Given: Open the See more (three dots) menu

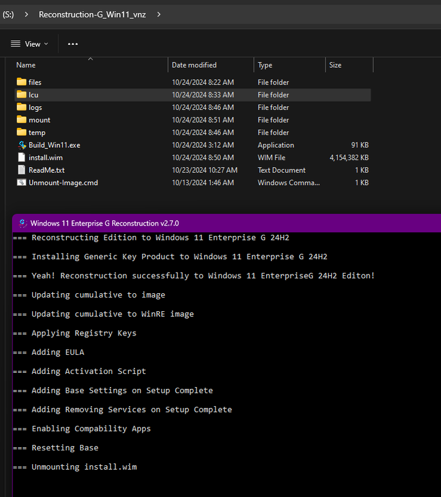Looking at the screenshot, I should [x=73, y=43].
